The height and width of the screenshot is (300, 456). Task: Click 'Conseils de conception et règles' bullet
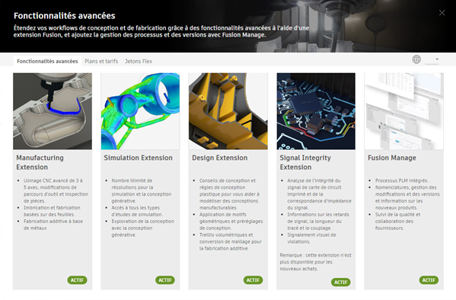point(229,194)
